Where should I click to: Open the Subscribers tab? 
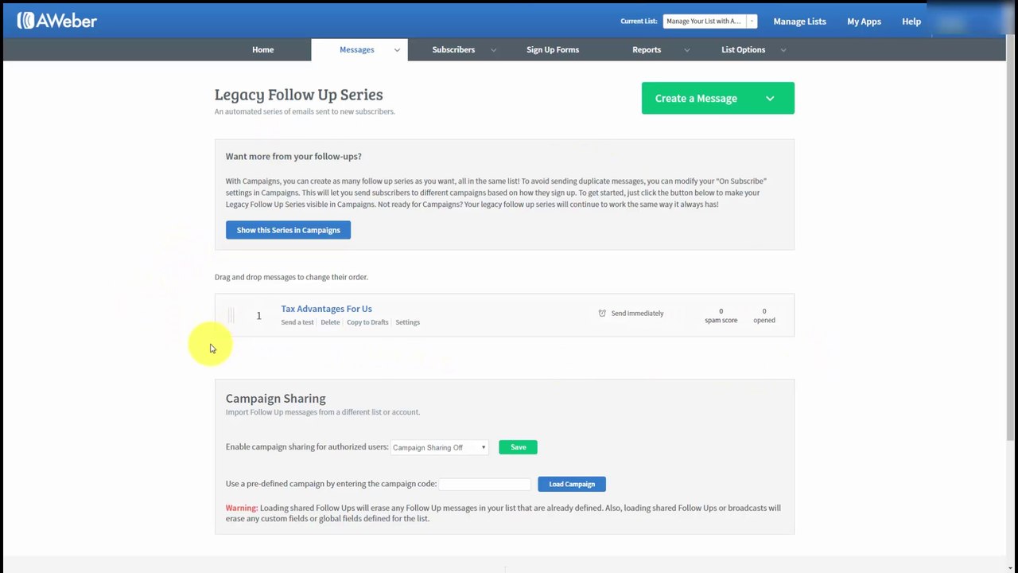pos(453,49)
